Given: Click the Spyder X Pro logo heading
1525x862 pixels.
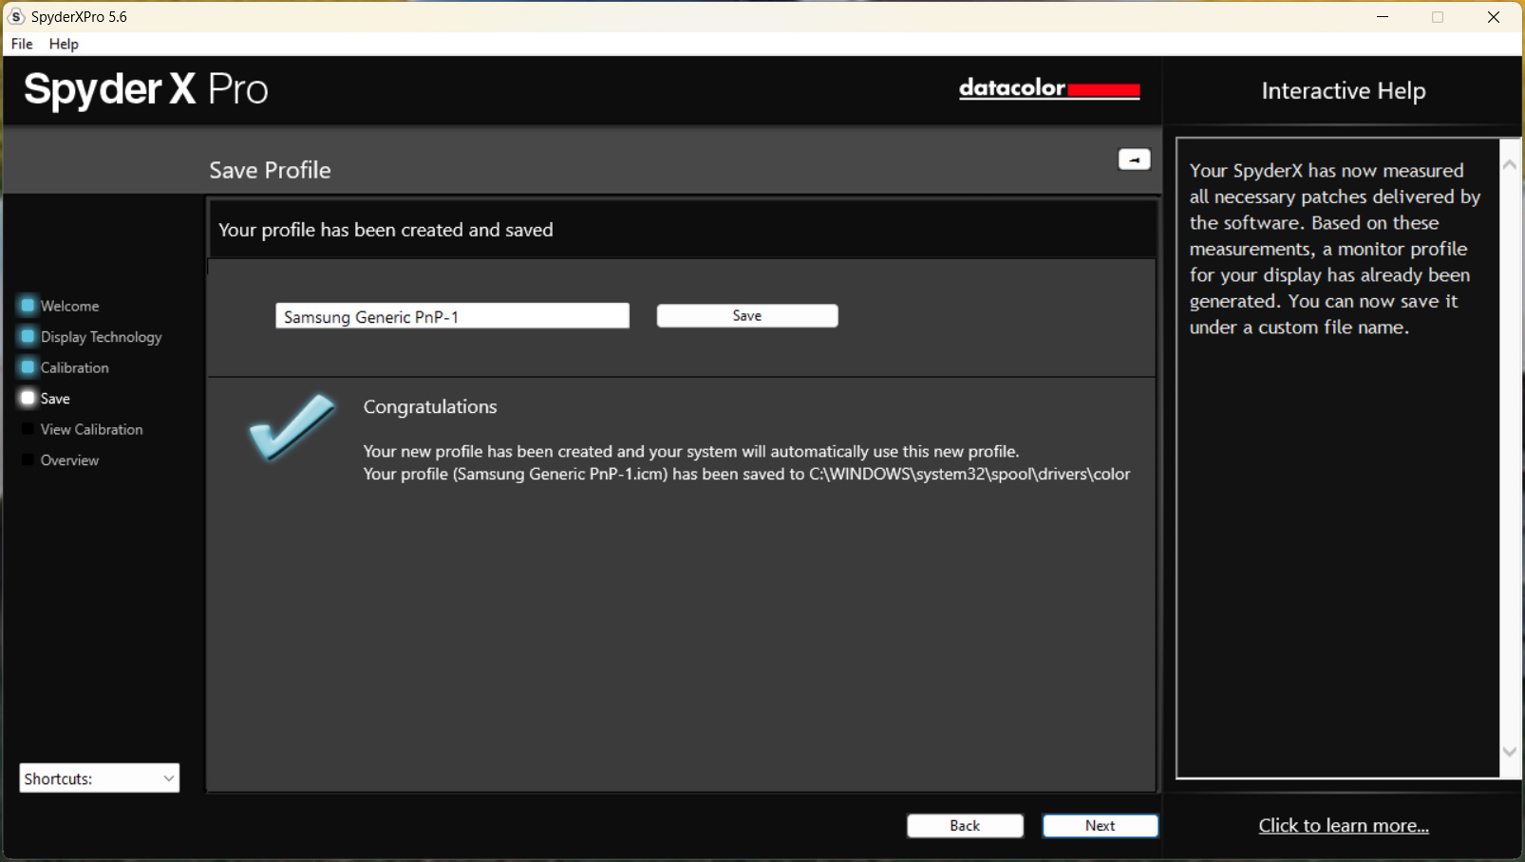Looking at the screenshot, I should click(x=146, y=90).
